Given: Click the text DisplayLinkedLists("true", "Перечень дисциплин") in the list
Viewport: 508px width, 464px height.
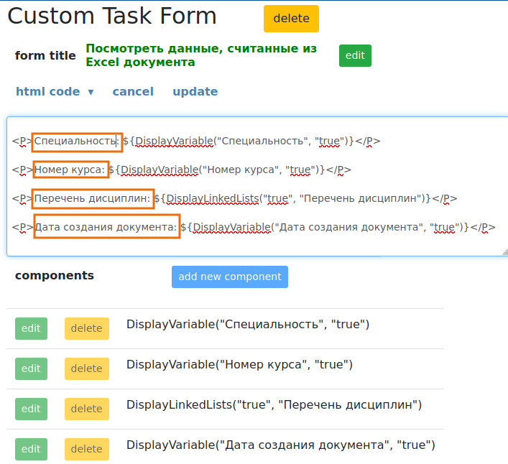Looking at the screenshot, I should 274,405.
